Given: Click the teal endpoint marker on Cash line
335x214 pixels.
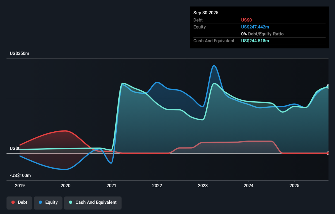Looking at the screenshot, I should [x=328, y=87].
